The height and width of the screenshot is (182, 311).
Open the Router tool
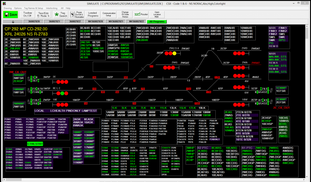[x=141, y=15]
